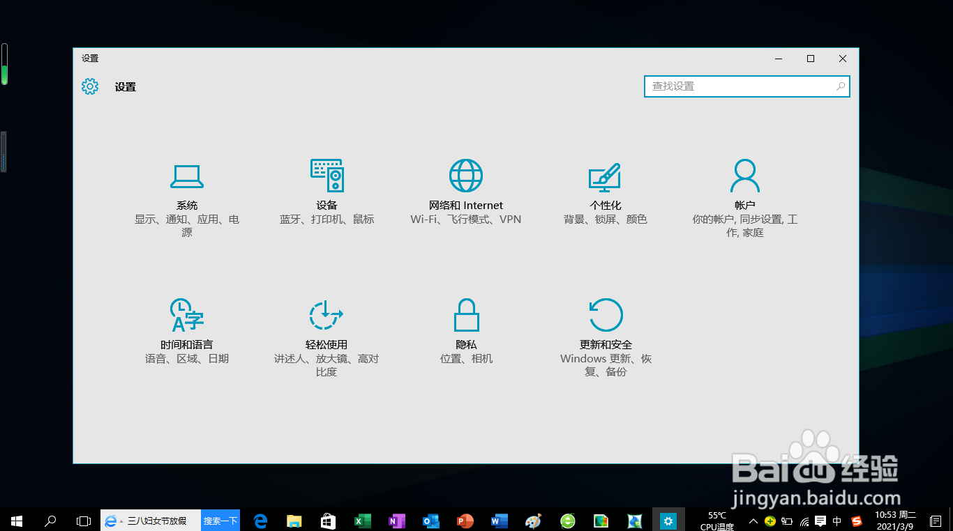This screenshot has height=531, width=953.
Task: Maximize the 设置 window
Action: [x=811, y=59]
